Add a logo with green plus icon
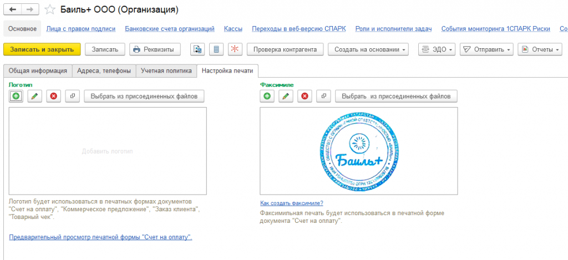 16,96
